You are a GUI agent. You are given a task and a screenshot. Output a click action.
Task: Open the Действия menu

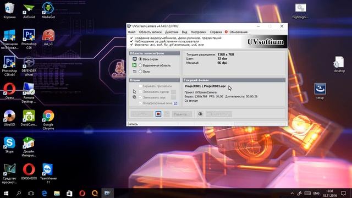(x=172, y=32)
